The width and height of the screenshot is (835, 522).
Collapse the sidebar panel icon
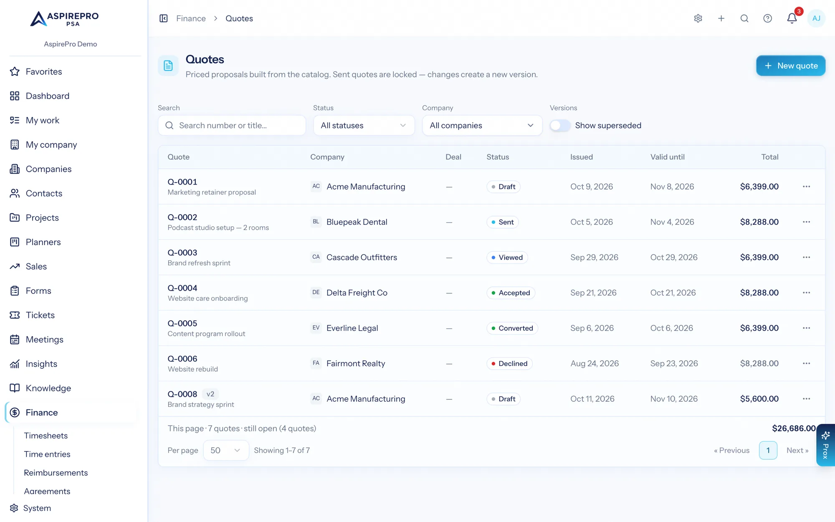click(x=164, y=18)
